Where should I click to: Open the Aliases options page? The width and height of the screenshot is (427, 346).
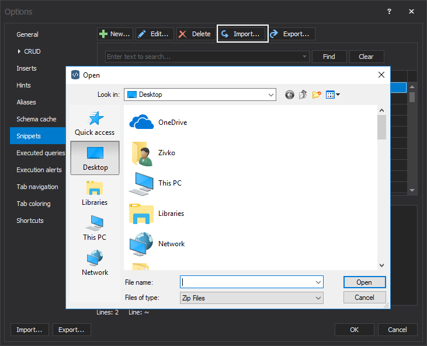[26, 102]
